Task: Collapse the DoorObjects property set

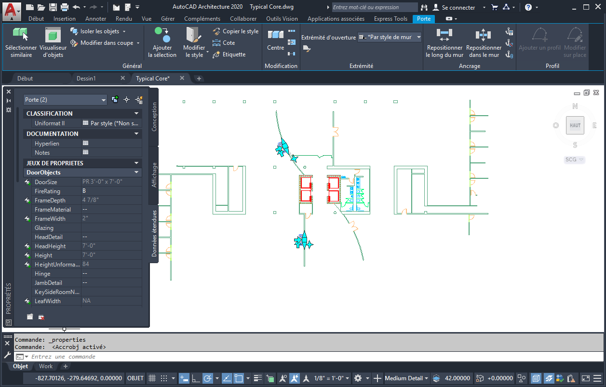Action: click(x=136, y=173)
